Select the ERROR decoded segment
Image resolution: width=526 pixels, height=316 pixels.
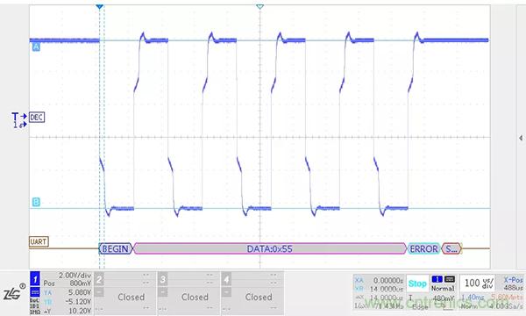click(x=423, y=248)
